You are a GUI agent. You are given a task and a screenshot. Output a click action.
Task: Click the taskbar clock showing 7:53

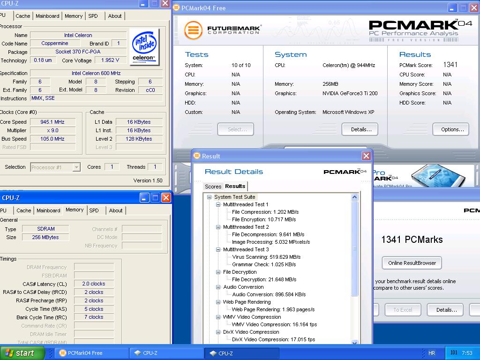467,353
